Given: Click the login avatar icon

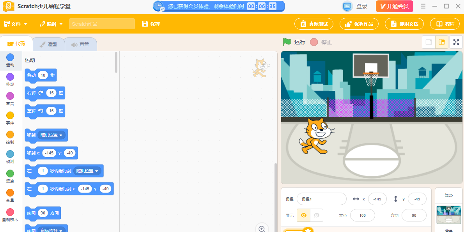Looking at the screenshot, I should 347,6.
